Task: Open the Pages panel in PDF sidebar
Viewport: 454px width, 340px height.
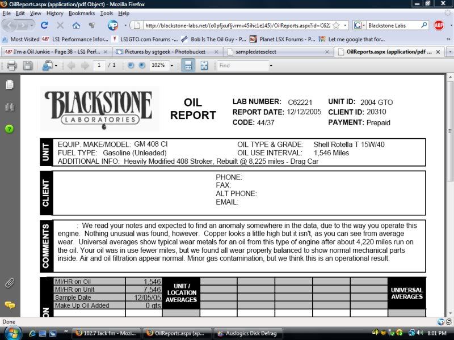Action: tap(10, 84)
